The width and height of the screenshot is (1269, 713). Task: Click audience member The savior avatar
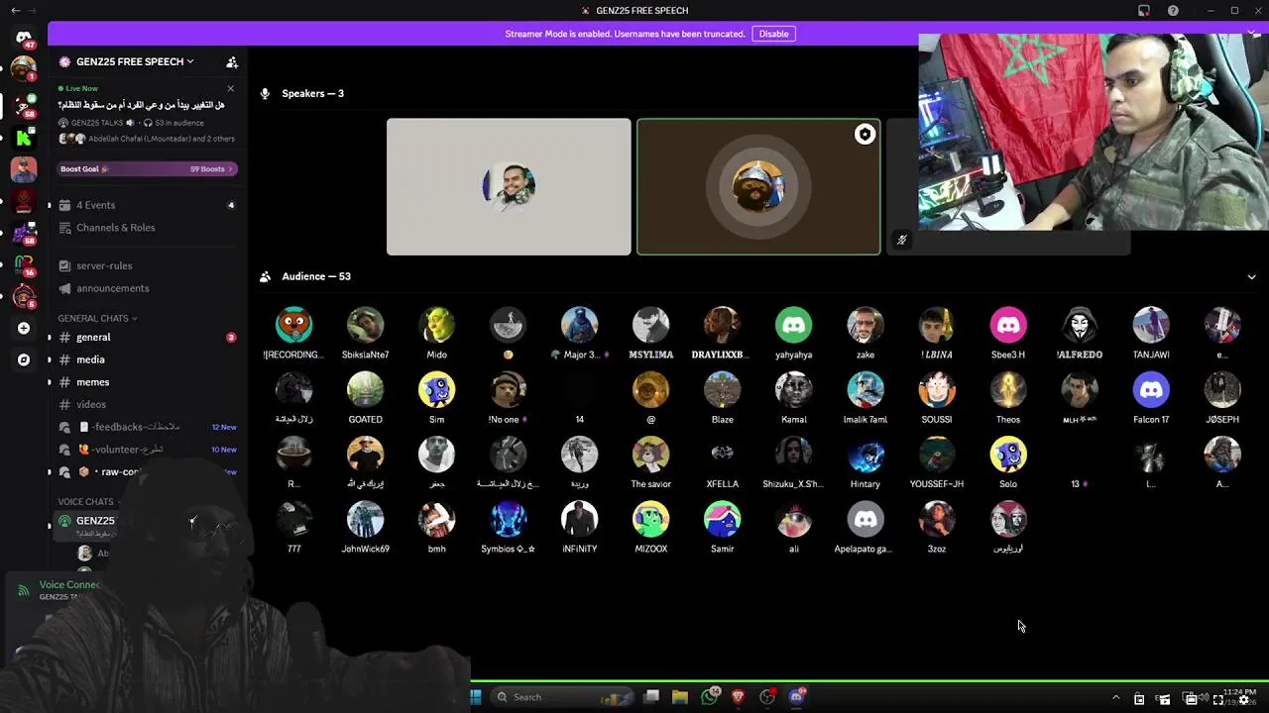651,455
